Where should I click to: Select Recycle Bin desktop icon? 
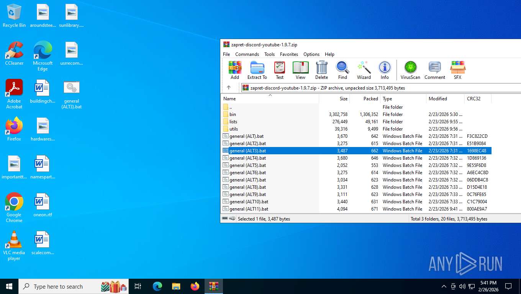pos(14,16)
